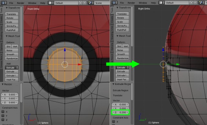
Task: Enable X constraint axis in Resize panel
Action: pos(3,112)
